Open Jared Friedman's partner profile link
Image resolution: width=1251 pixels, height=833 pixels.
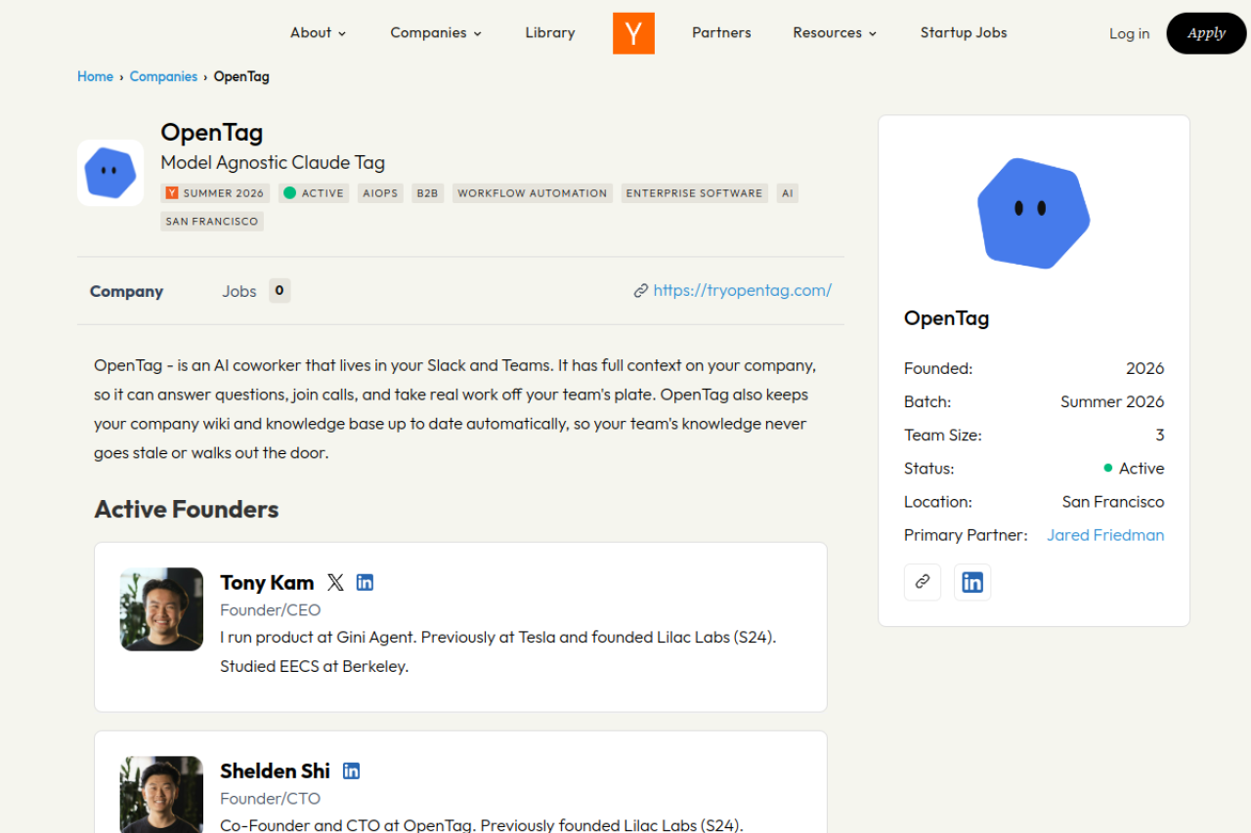pyautogui.click(x=1105, y=535)
